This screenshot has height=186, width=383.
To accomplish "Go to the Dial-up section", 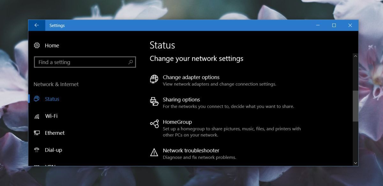I will click(53, 150).
